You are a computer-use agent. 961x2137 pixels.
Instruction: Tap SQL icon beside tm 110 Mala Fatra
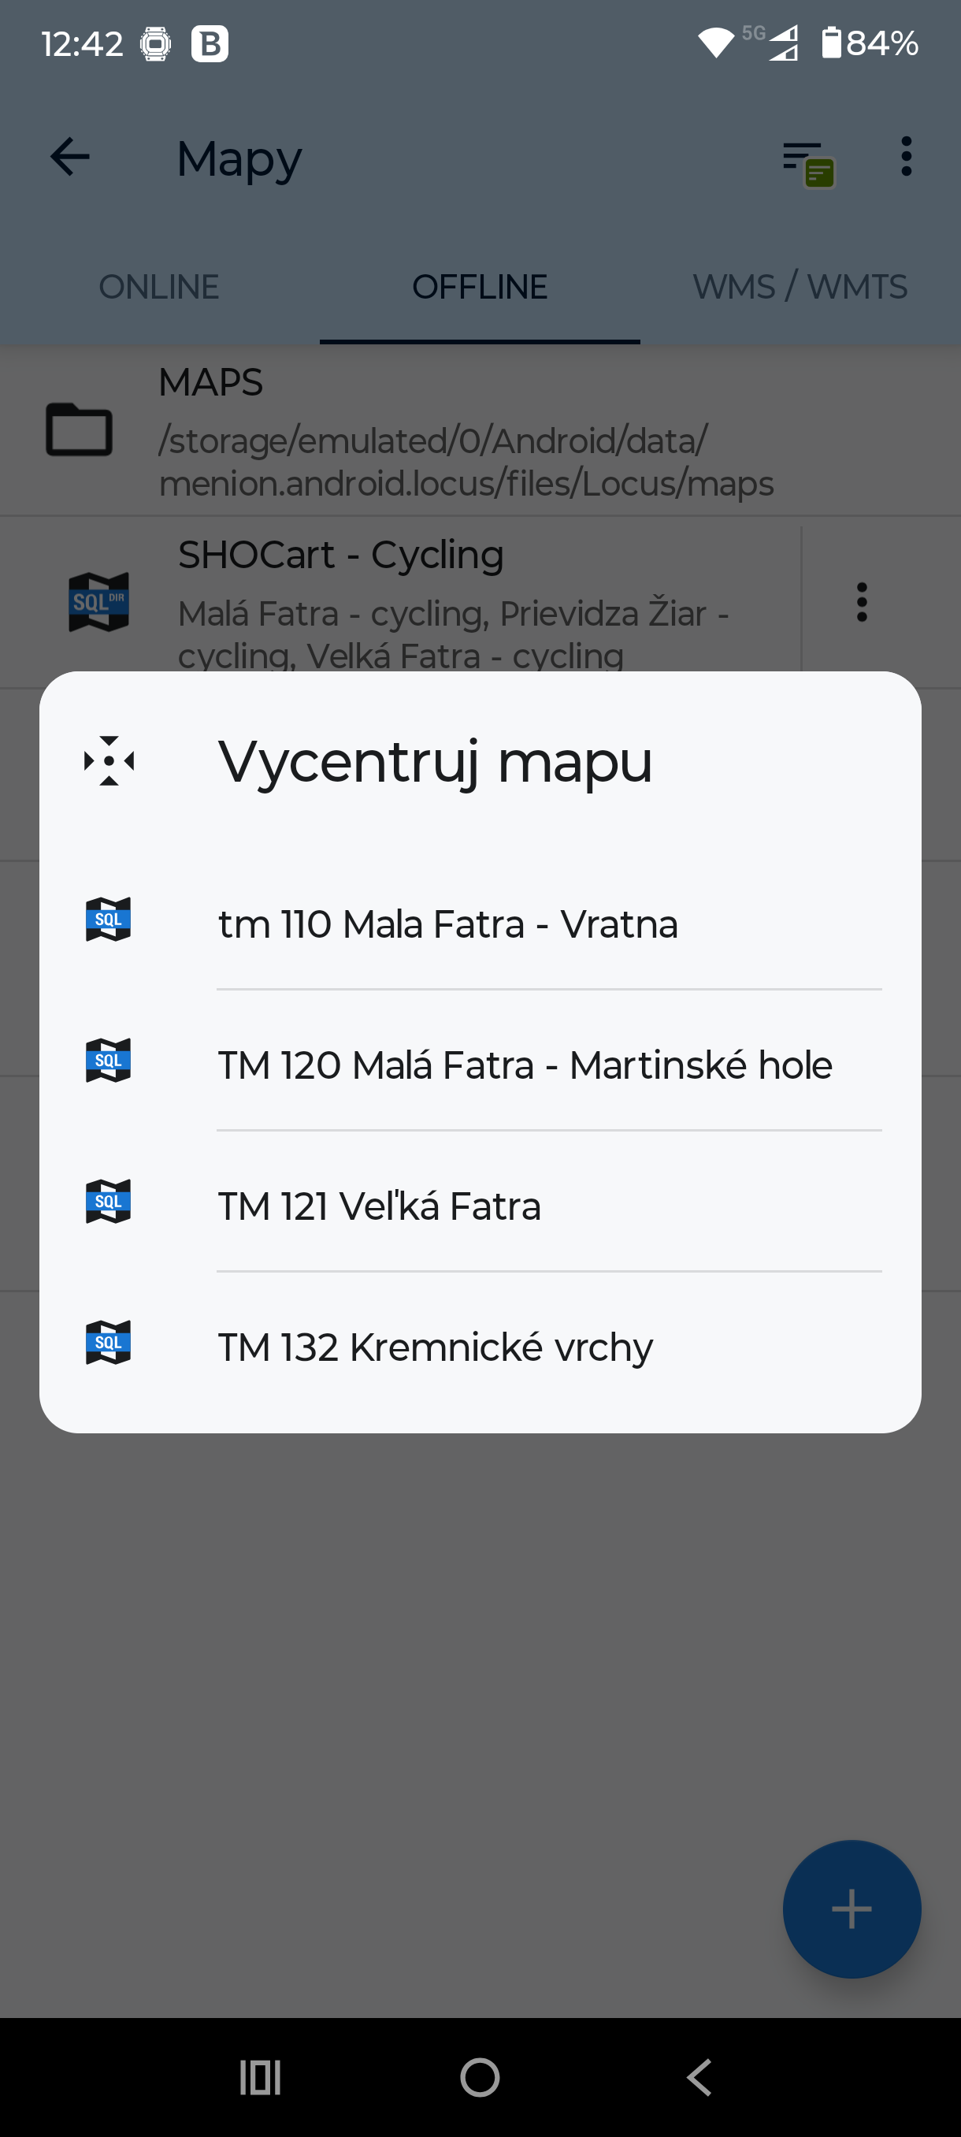click(x=109, y=919)
